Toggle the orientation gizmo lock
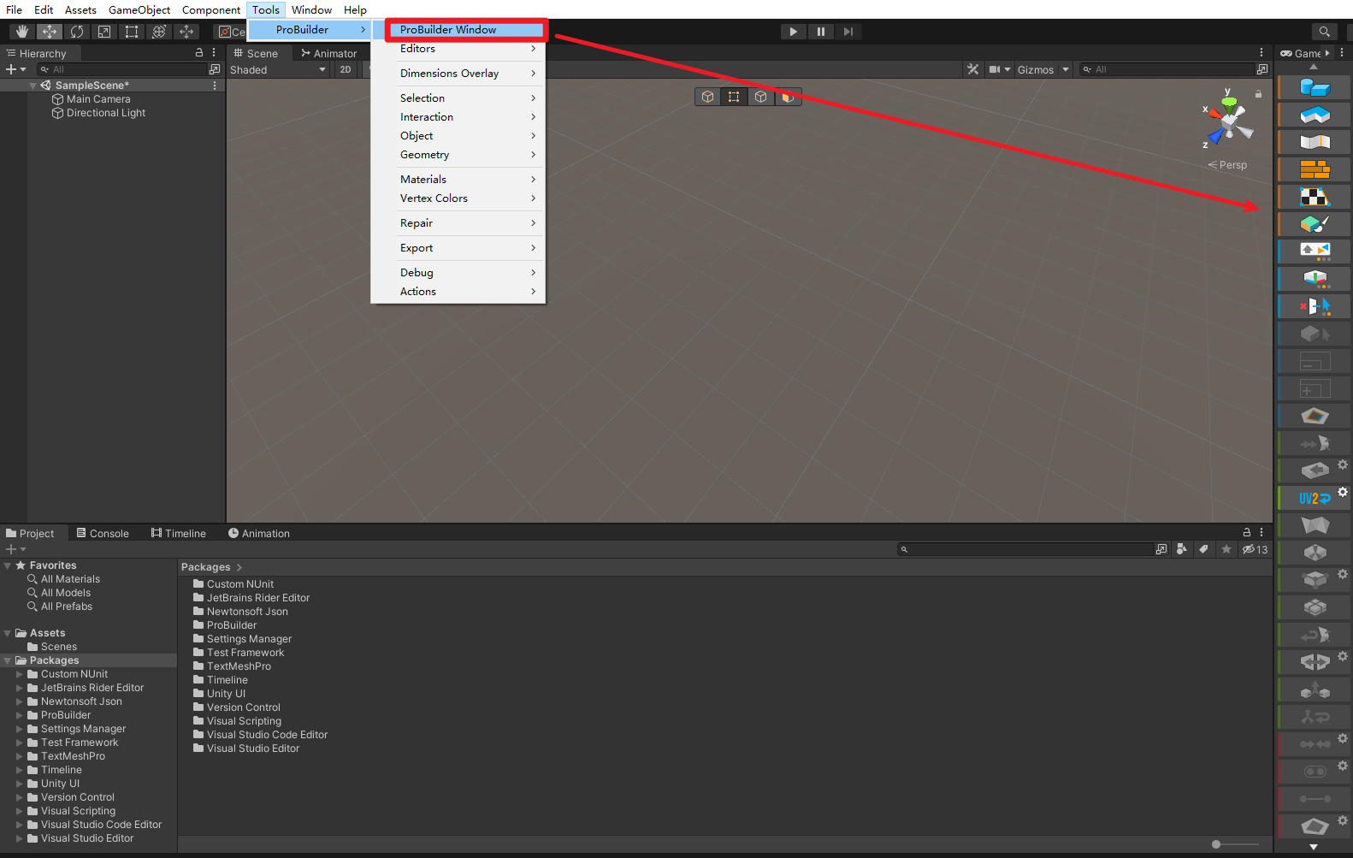 (1258, 93)
